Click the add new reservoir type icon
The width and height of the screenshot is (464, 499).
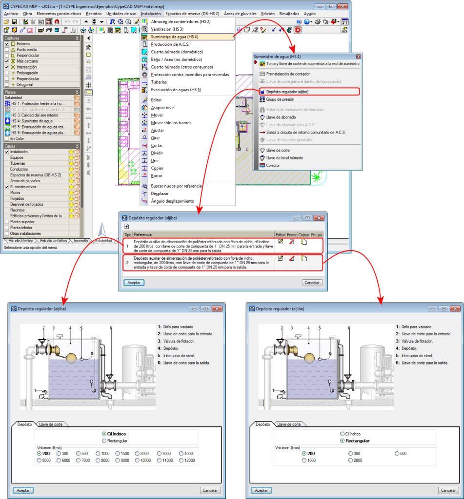coord(126,226)
